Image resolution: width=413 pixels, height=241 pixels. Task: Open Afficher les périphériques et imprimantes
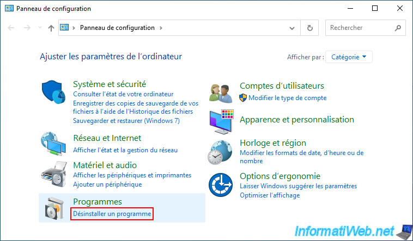tap(132, 175)
